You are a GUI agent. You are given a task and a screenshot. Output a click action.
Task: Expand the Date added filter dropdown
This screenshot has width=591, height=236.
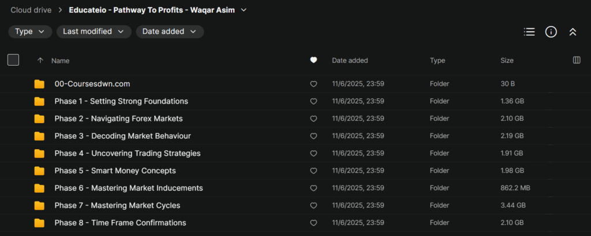pos(170,32)
